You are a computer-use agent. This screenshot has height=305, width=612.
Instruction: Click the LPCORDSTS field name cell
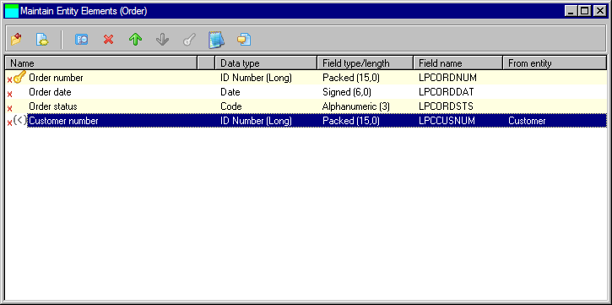click(x=446, y=106)
